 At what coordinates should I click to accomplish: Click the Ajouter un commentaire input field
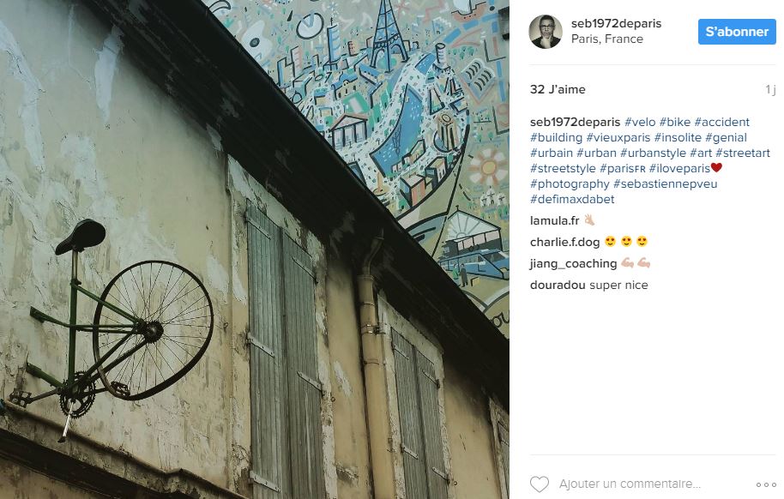630,484
